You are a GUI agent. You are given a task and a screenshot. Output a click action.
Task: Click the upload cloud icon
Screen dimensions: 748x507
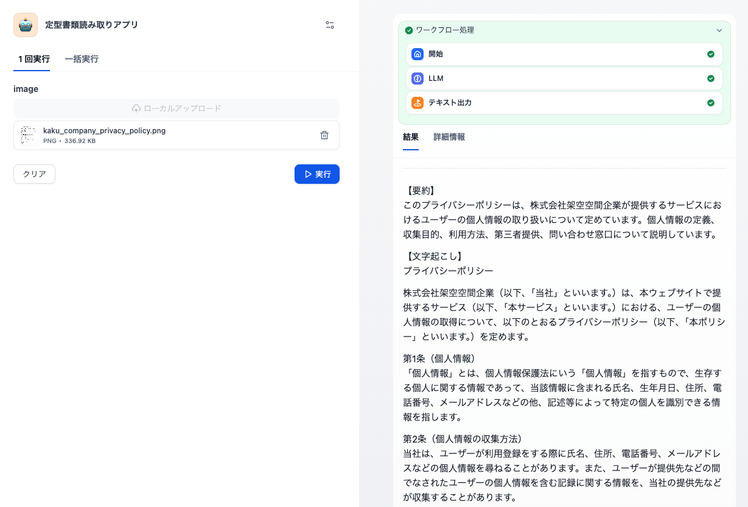point(136,108)
